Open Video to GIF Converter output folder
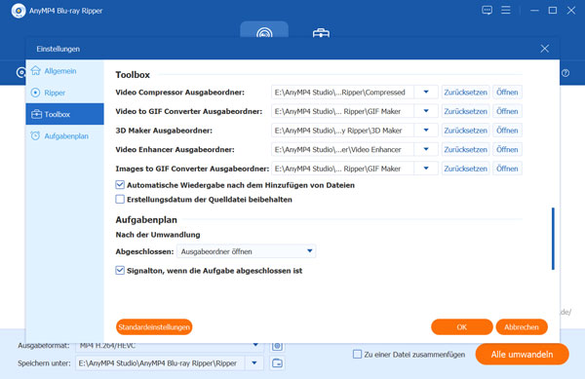The width and height of the screenshot is (585, 379). tap(507, 111)
